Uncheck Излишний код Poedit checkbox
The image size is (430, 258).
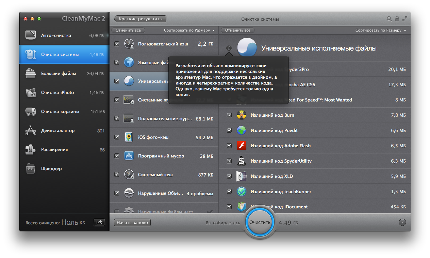[229, 130]
